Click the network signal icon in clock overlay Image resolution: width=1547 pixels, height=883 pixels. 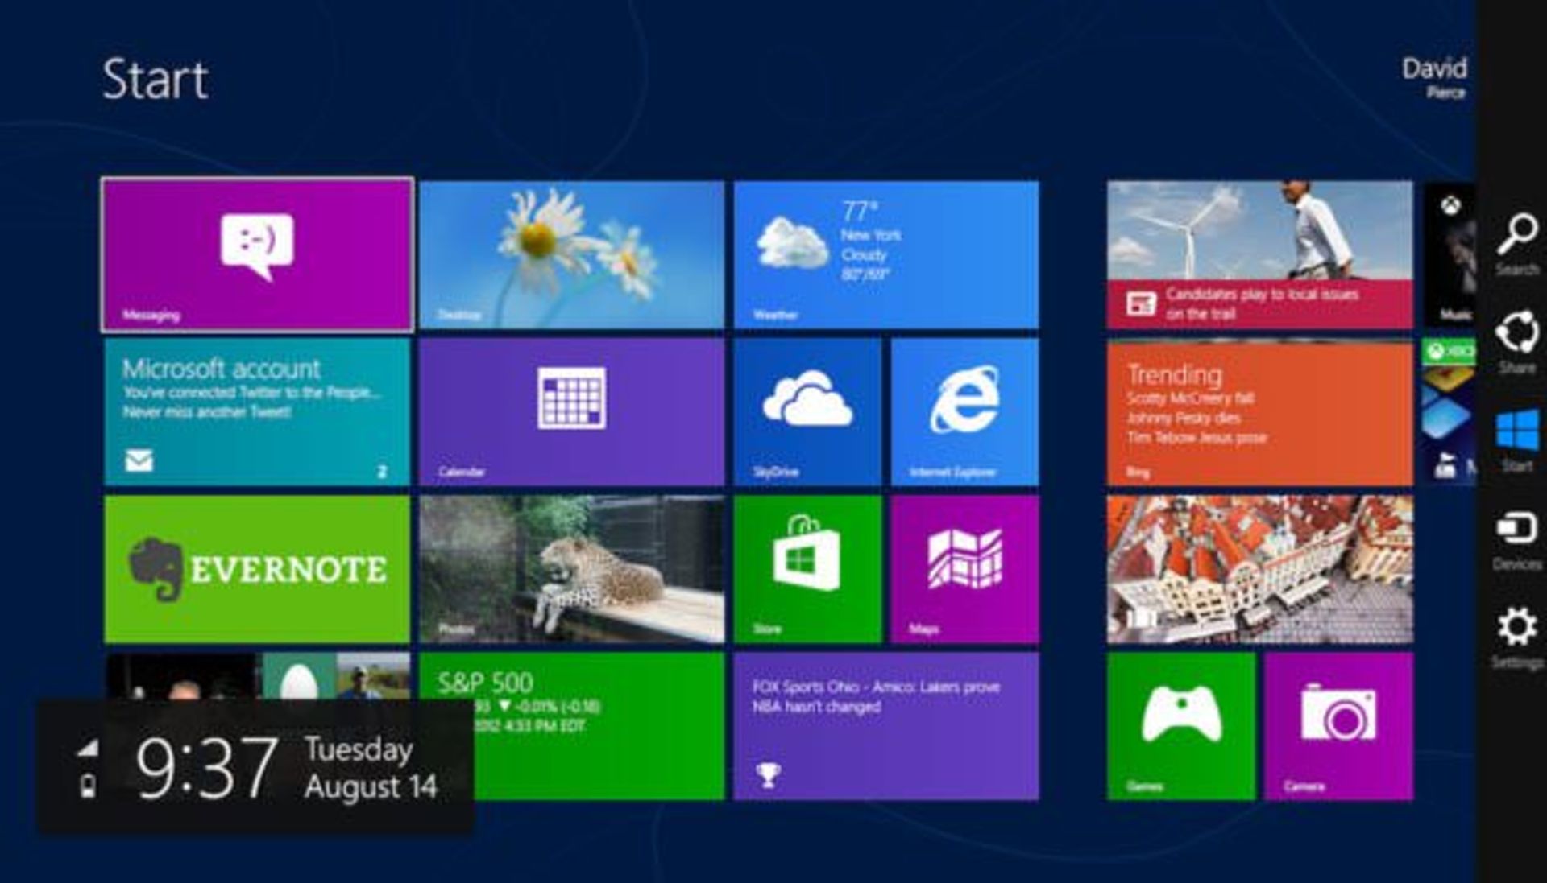[87, 748]
